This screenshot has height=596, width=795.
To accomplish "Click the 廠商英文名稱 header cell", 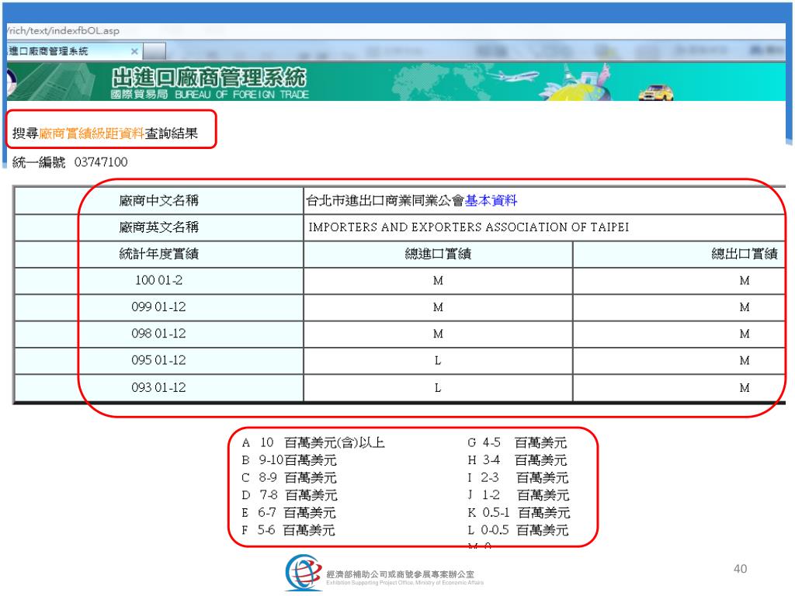I will pyautogui.click(x=158, y=227).
